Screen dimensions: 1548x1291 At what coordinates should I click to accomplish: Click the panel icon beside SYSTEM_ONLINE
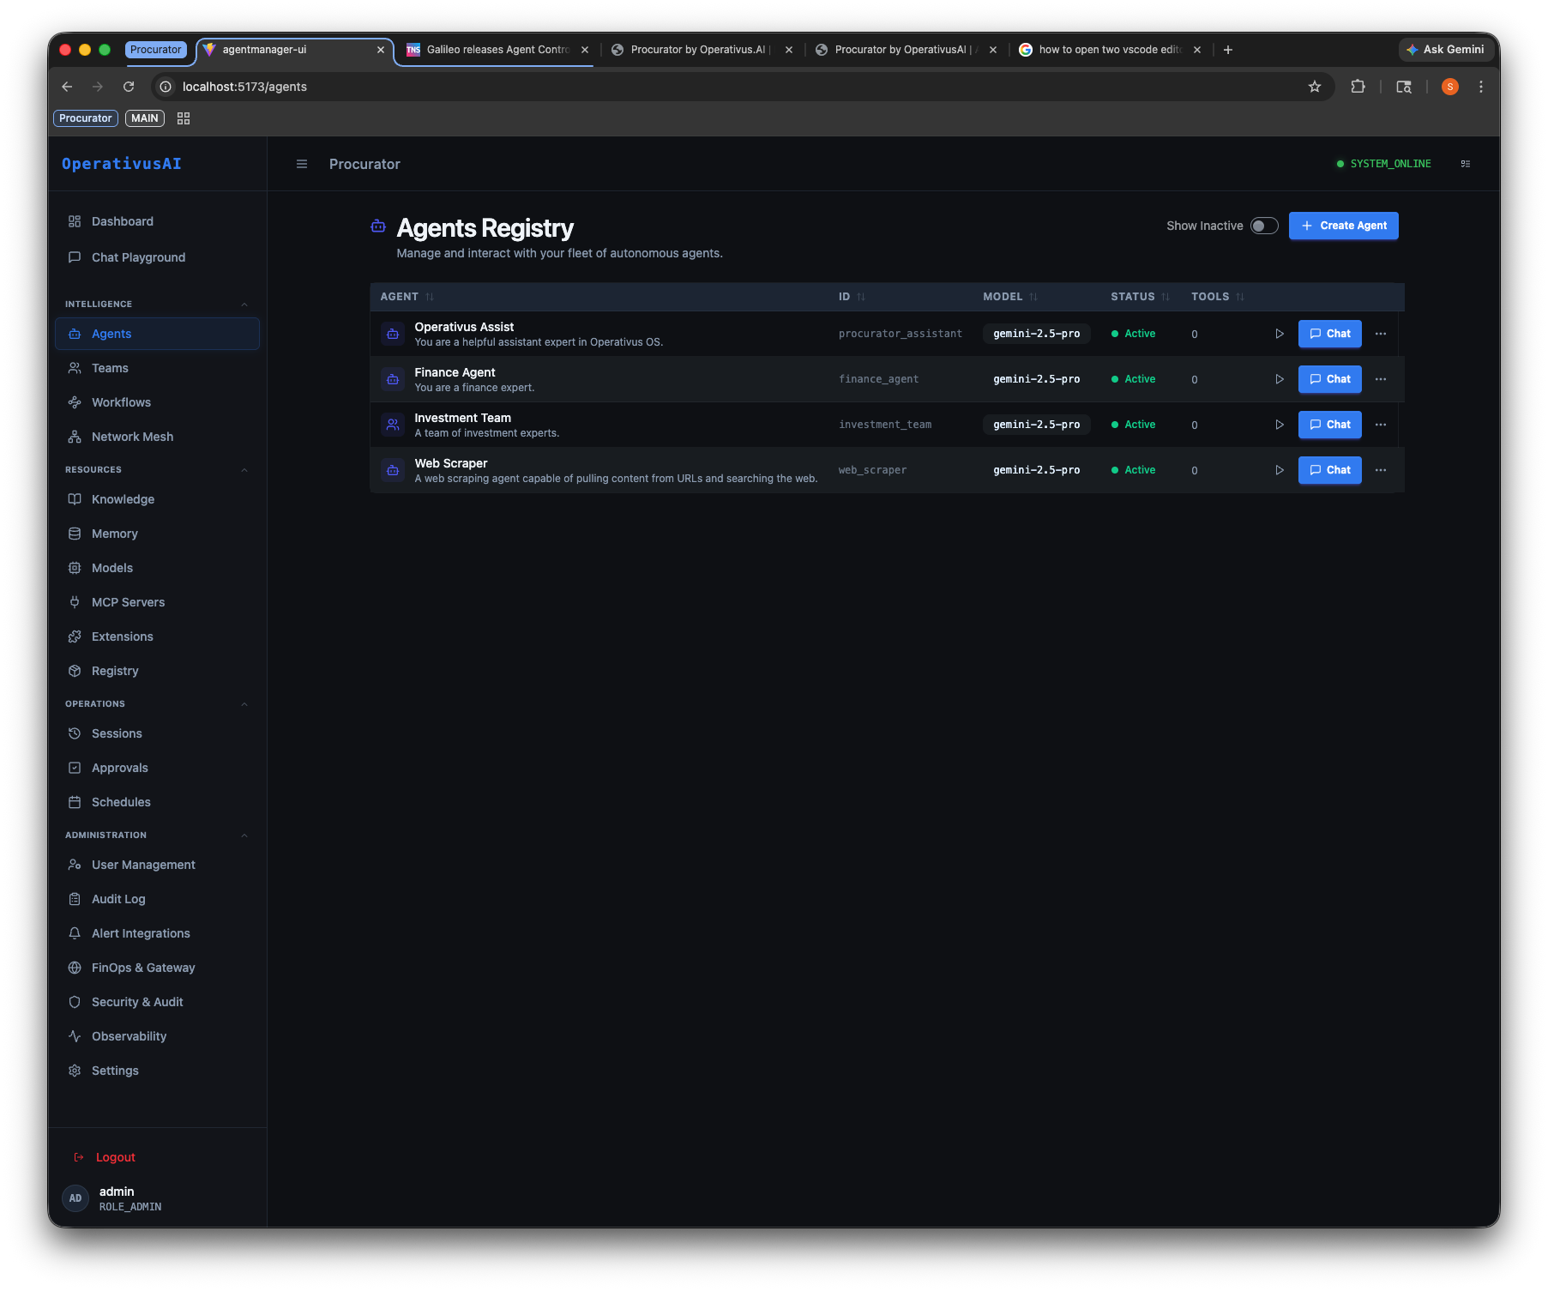pos(1466,164)
